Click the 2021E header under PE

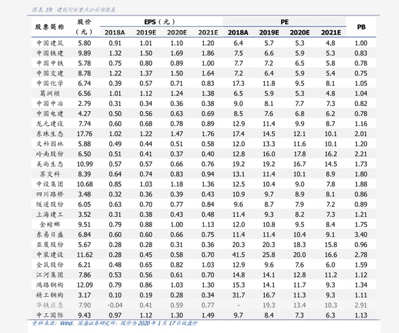331,33
